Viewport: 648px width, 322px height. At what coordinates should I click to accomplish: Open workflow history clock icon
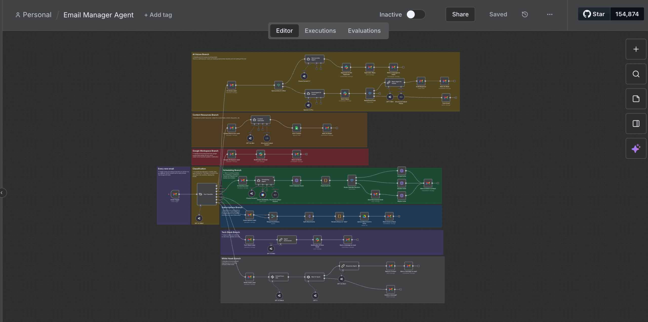point(525,14)
